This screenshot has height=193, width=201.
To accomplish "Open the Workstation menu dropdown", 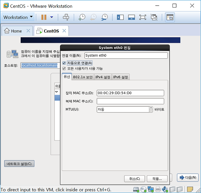I will 18,17.
